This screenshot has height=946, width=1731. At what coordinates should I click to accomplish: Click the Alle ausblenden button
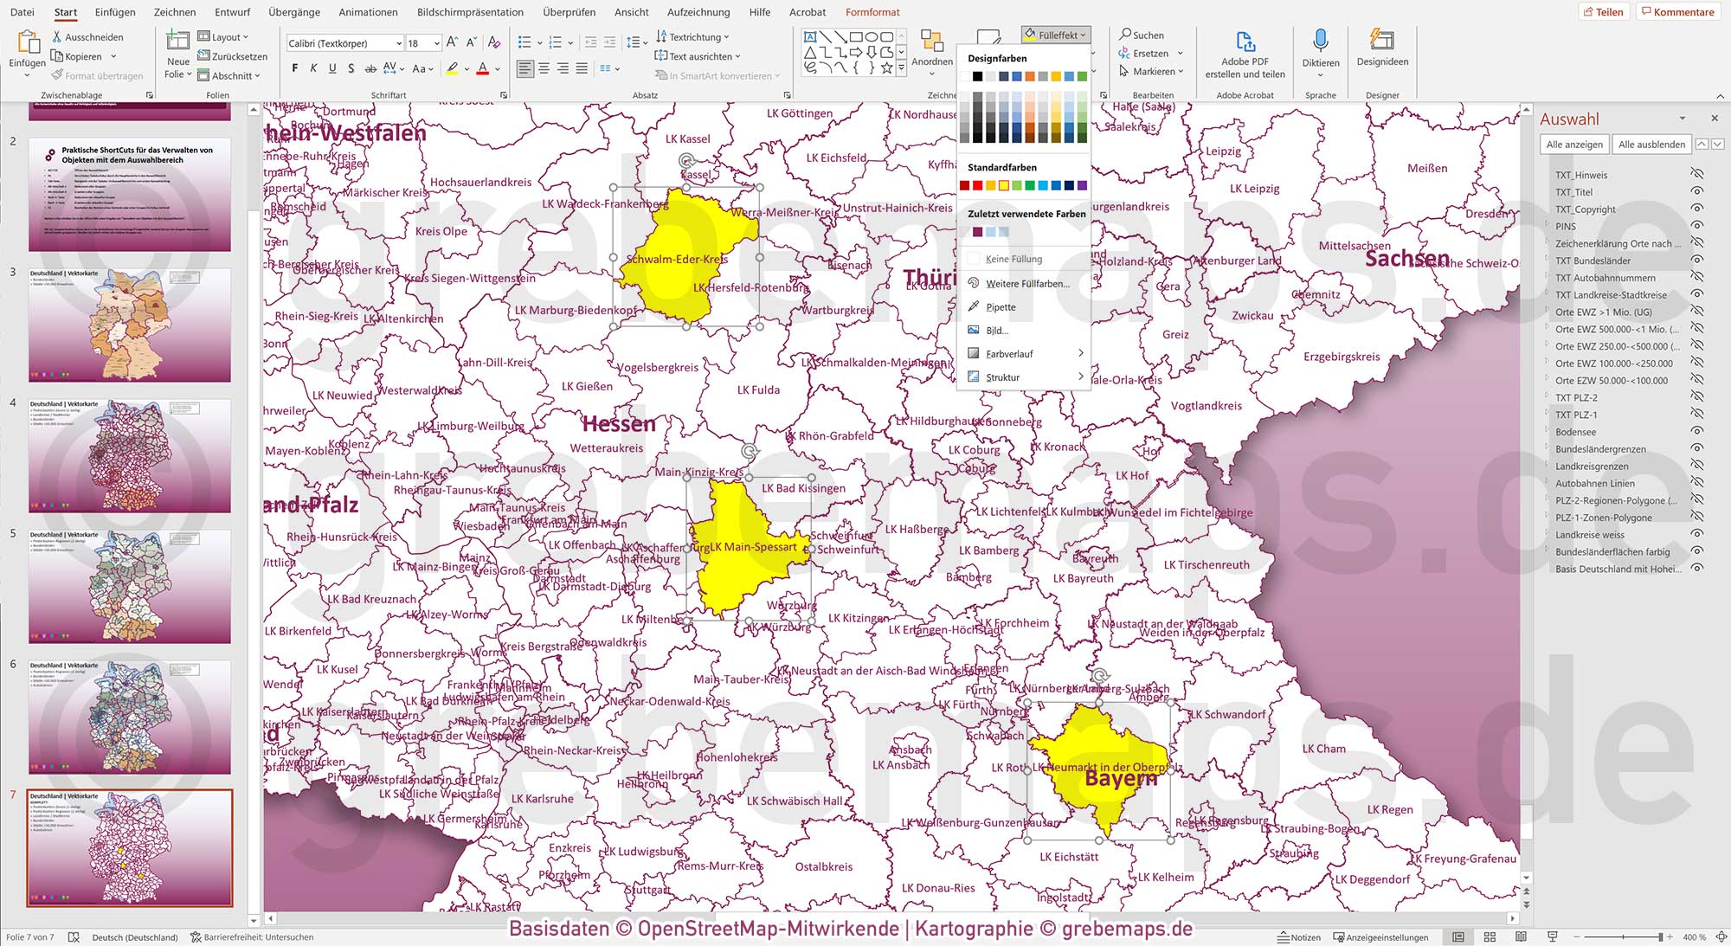tap(1651, 144)
